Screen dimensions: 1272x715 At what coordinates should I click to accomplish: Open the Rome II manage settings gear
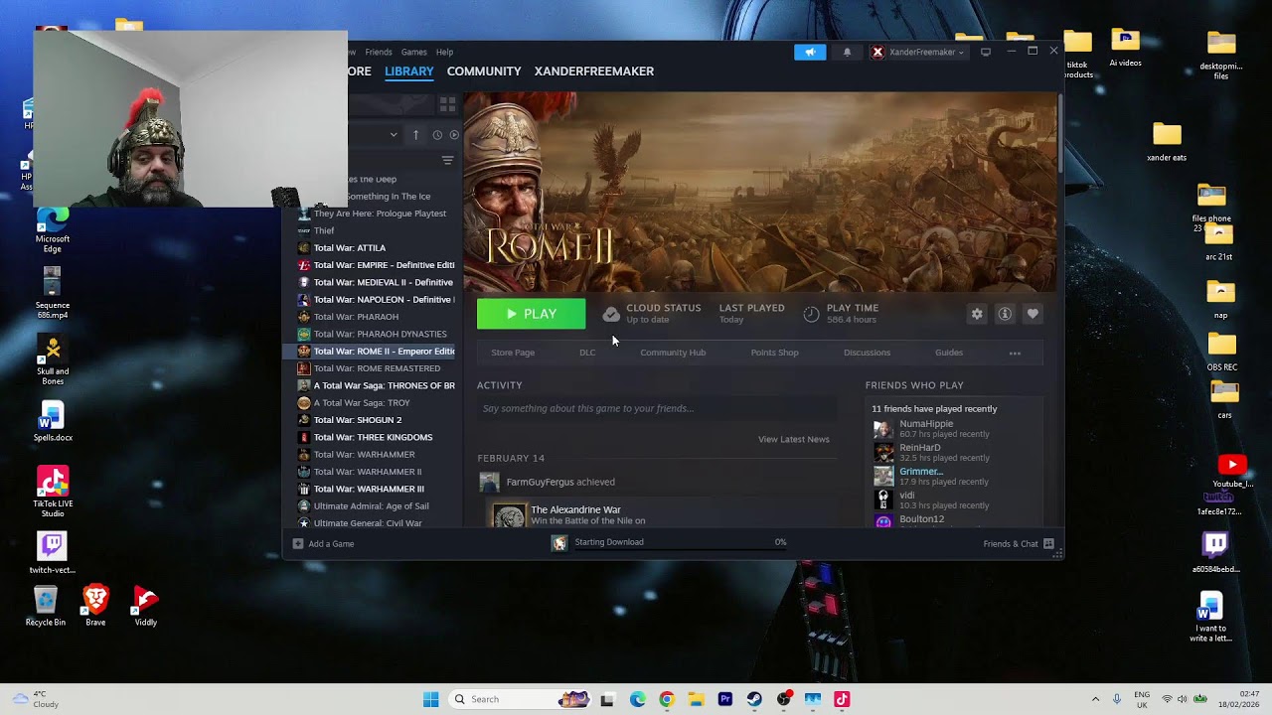click(977, 314)
